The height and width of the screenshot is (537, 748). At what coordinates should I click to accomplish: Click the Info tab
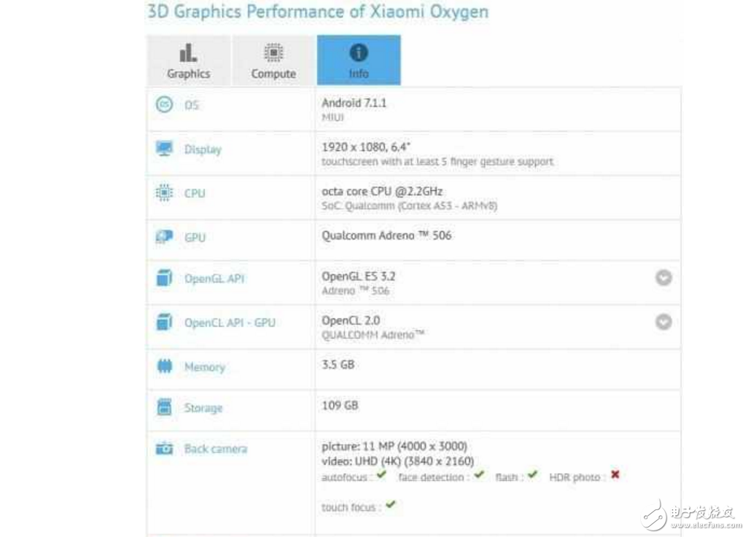click(x=357, y=60)
